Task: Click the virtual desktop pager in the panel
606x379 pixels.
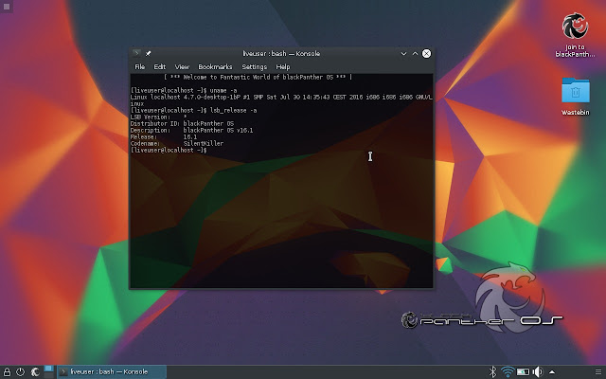Action: pyautogui.click(x=48, y=371)
